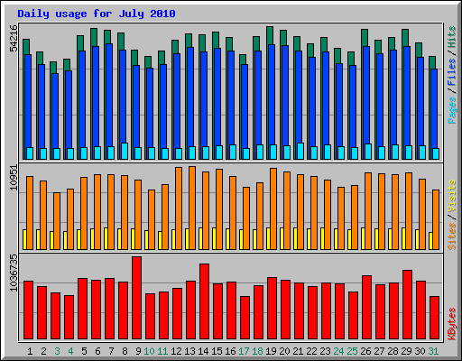Screen dimensions: 462x361
Task: Click the green Hits bar top for day 26
Action: point(365,38)
